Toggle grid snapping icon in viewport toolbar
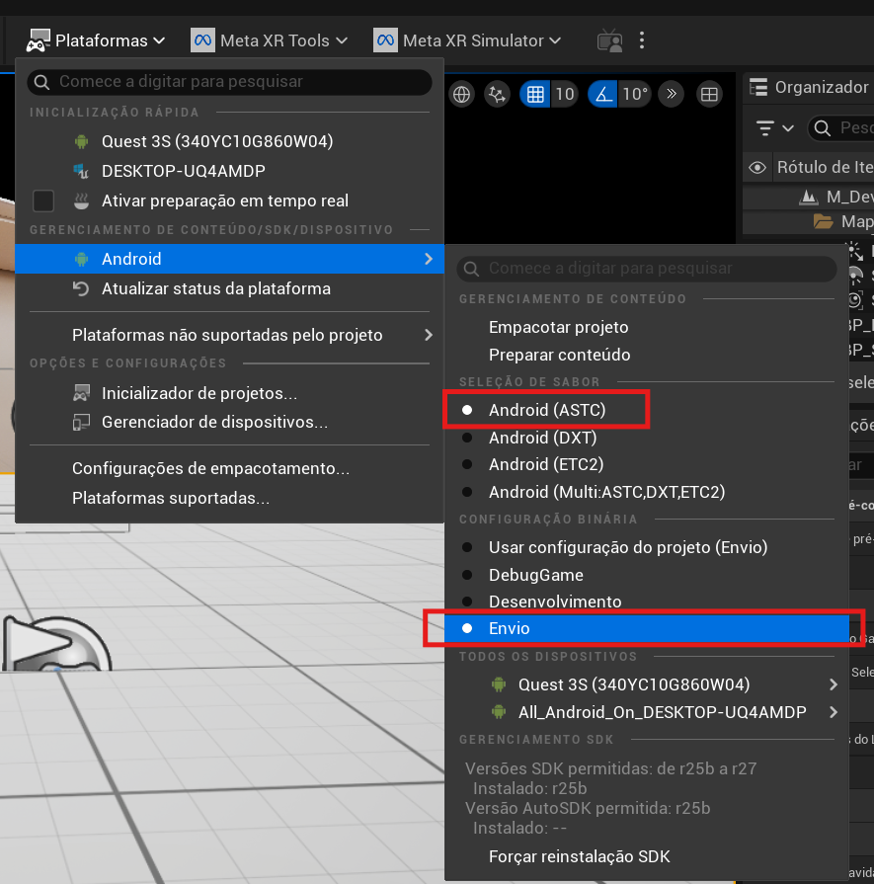 click(x=535, y=95)
